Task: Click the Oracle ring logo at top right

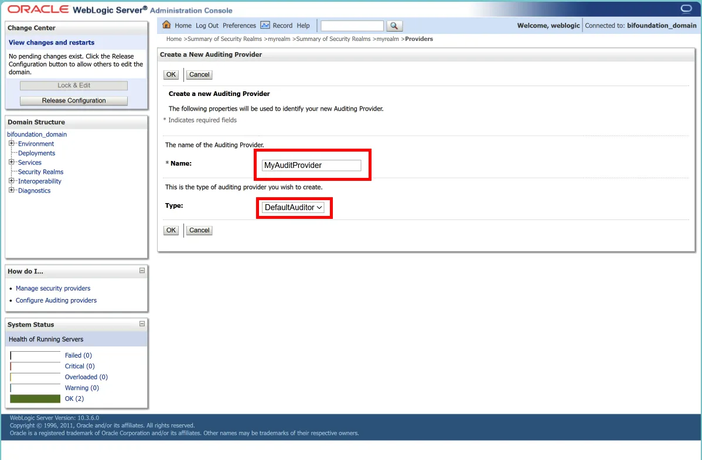Action: pyautogui.click(x=686, y=9)
